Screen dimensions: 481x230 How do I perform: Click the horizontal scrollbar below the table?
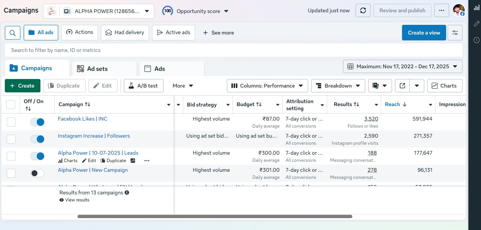pos(215,216)
